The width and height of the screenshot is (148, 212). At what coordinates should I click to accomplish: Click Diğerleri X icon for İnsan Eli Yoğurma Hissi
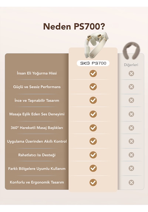point(131,74)
